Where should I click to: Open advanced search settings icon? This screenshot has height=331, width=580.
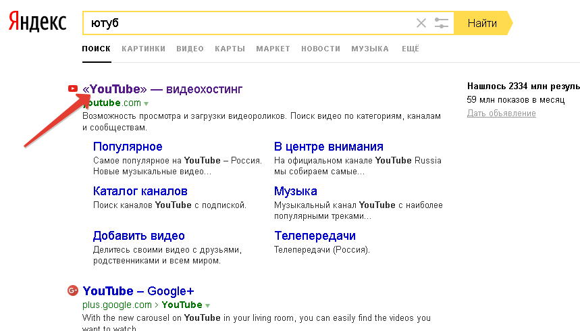click(442, 23)
